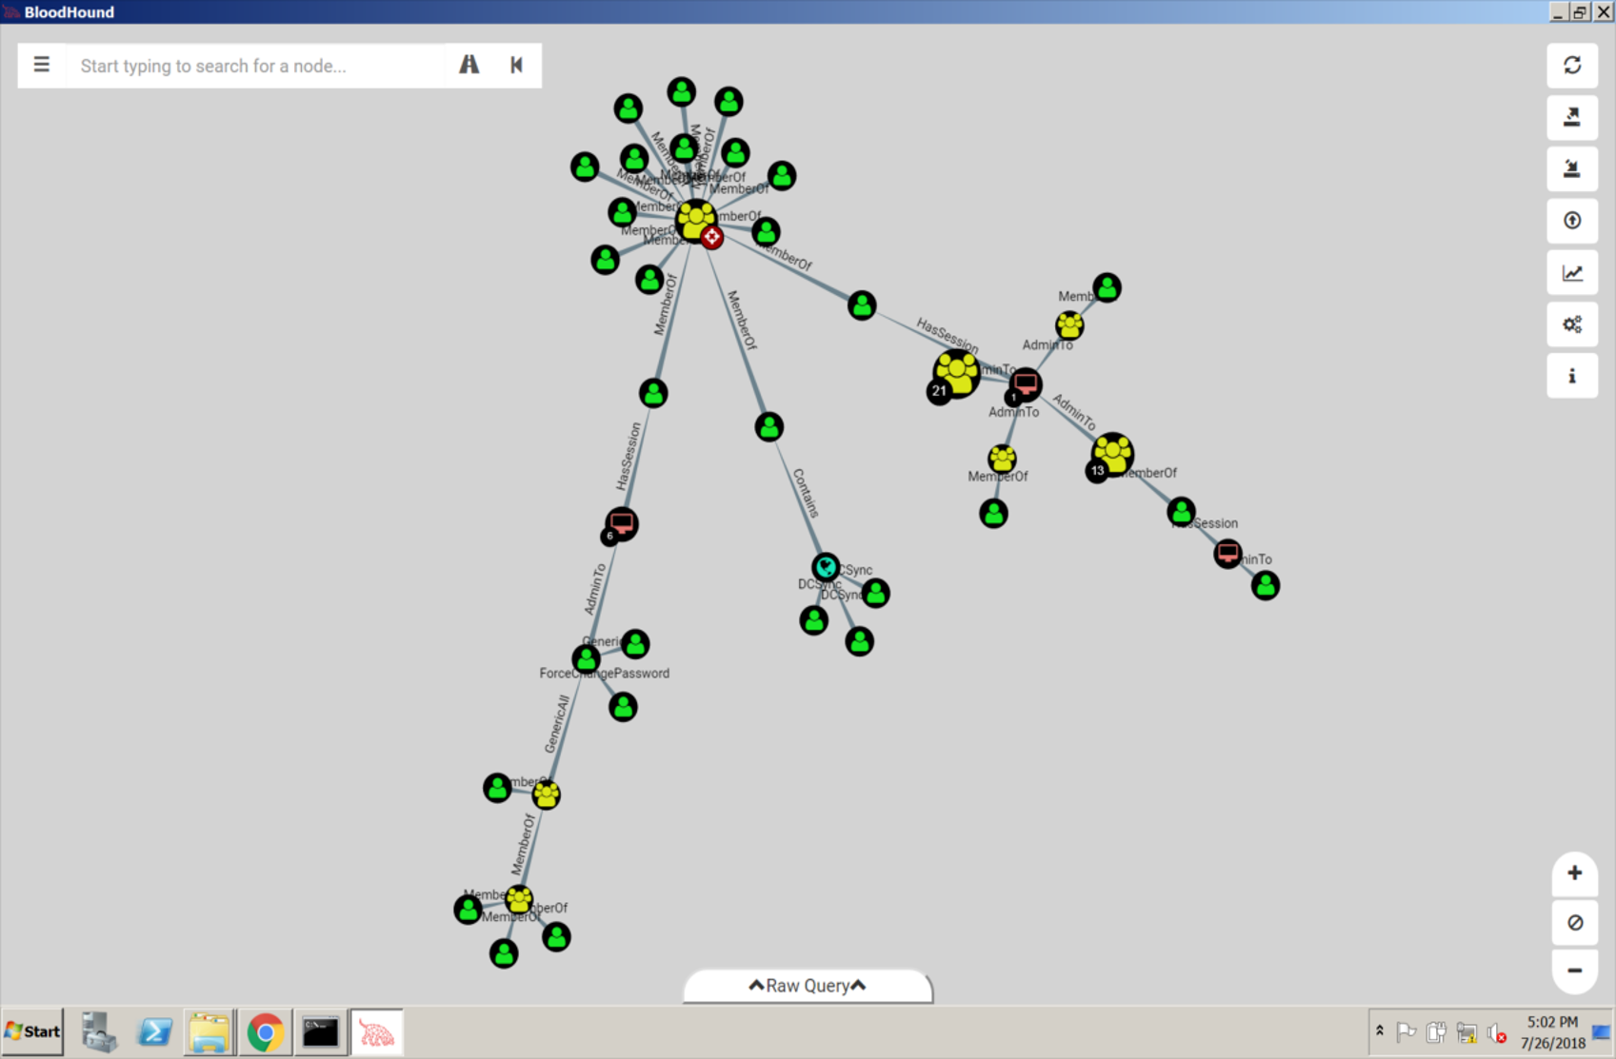Image resolution: width=1616 pixels, height=1059 pixels.
Task: Click the refresh graph icon
Action: tap(1571, 66)
